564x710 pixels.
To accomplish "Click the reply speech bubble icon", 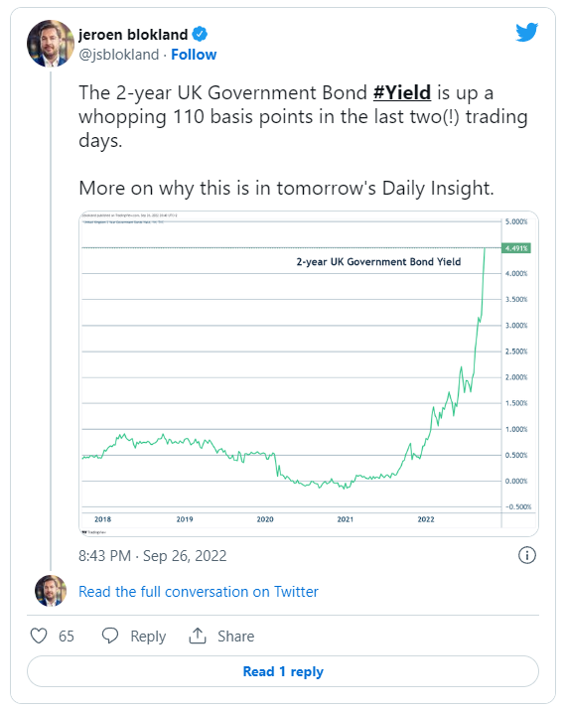I will (110, 636).
